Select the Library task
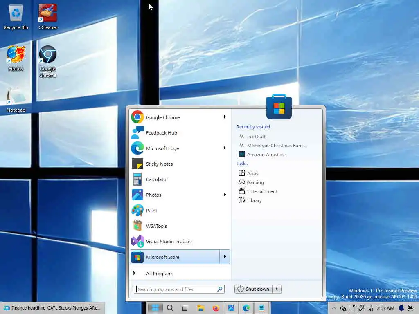Image resolution: width=419 pixels, height=314 pixels. click(x=250, y=200)
